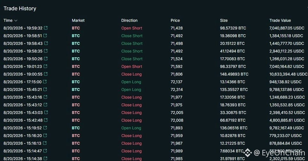Open external link icon for 19:00:55 trade

(x=46, y=74)
